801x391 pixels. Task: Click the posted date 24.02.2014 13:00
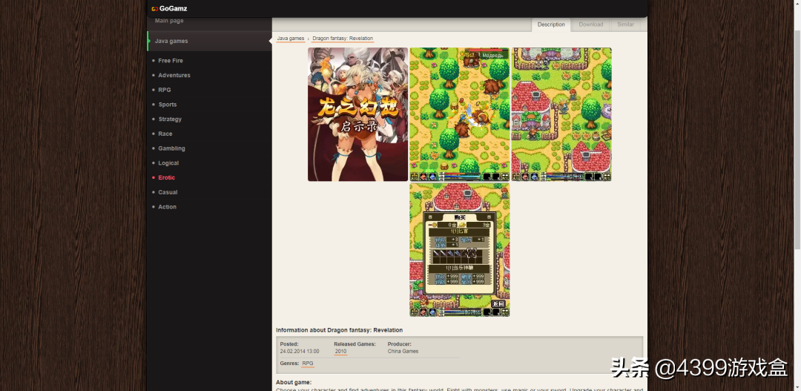pos(300,352)
